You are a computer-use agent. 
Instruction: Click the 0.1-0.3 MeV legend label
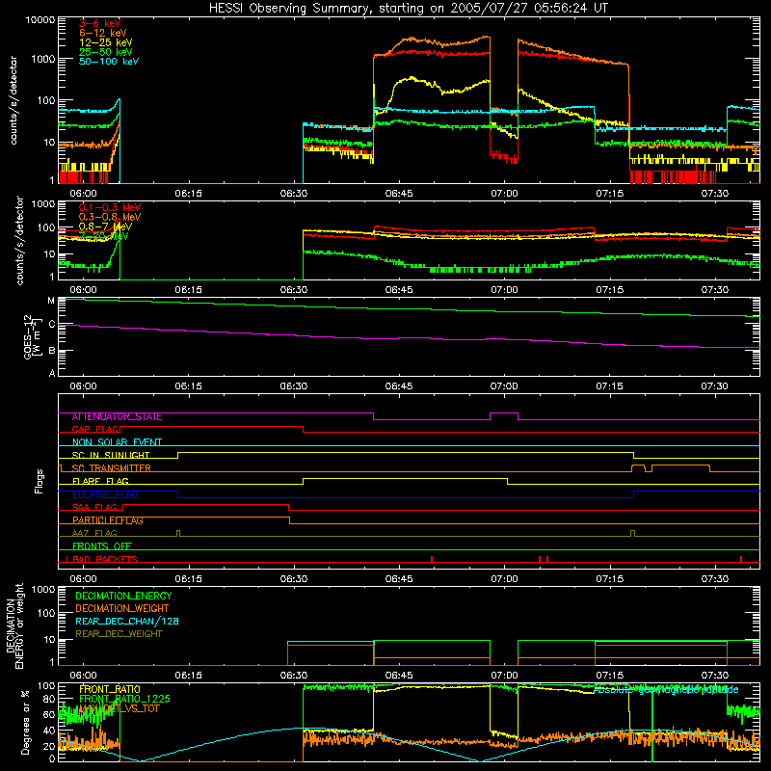110,207
